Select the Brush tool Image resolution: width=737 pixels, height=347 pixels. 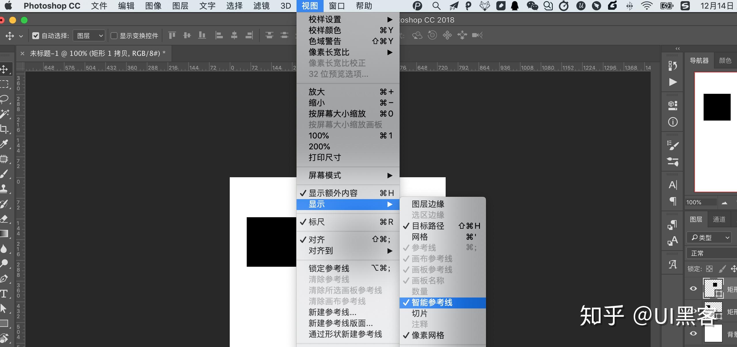click(x=4, y=174)
